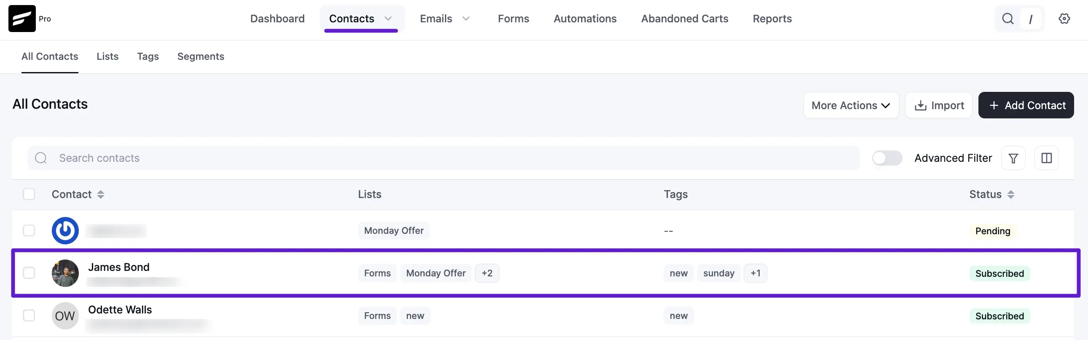This screenshot has width=1088, height=340.
Task: Open the column toggle icon
Action: coord(1046,158)
